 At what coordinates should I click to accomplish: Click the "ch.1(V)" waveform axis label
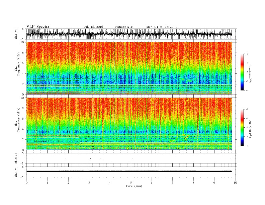pos(16,34)
